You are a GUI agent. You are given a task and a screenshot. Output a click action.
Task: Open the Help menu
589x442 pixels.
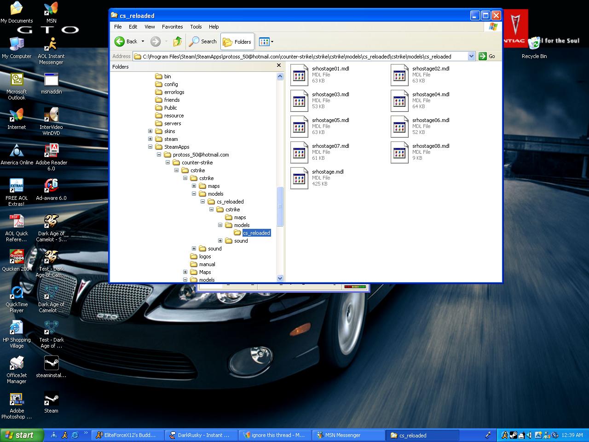coord(214,27)
